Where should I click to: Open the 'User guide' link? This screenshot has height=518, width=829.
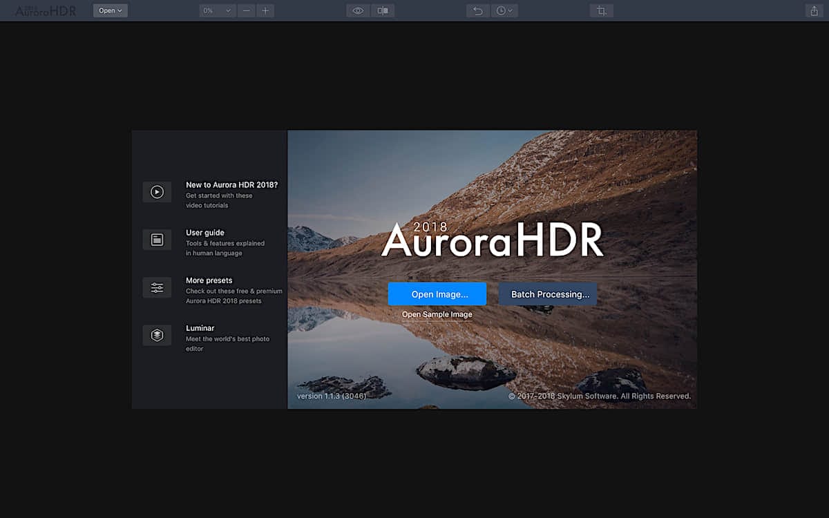[x=205, y=233]
